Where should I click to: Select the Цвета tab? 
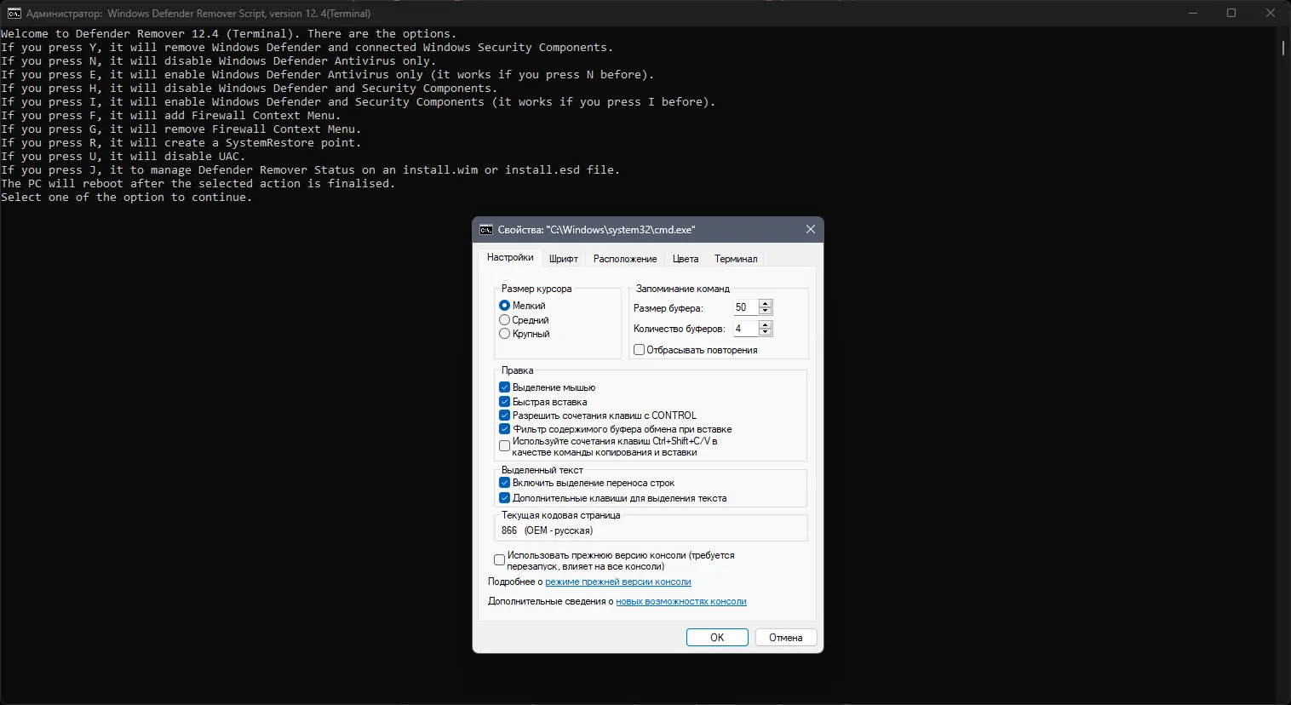(686, 259)
